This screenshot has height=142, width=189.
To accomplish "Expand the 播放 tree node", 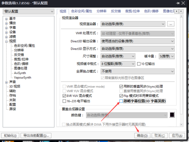I will [x=6, y=23].
